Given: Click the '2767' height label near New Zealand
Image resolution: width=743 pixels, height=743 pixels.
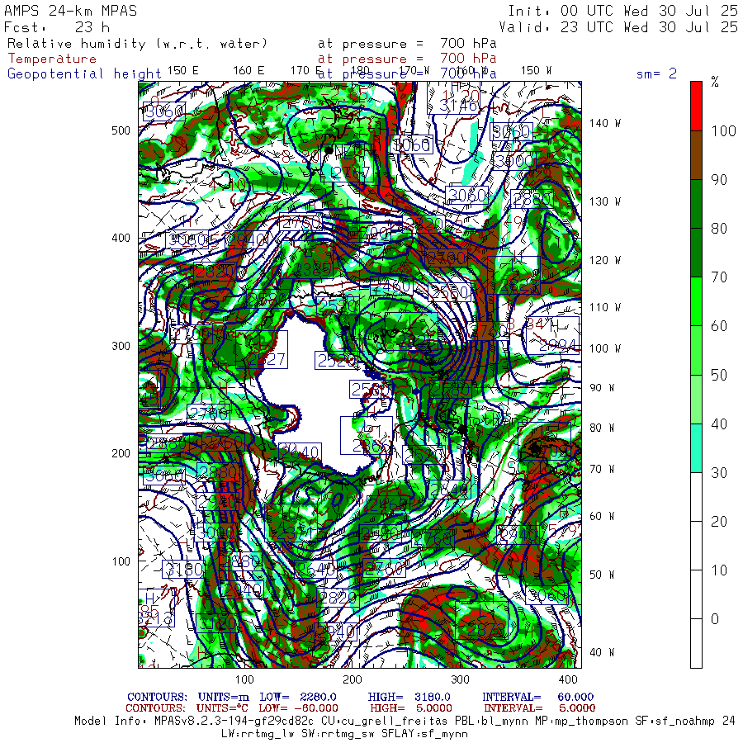Looking at the screenshot, I should point(351,173).
